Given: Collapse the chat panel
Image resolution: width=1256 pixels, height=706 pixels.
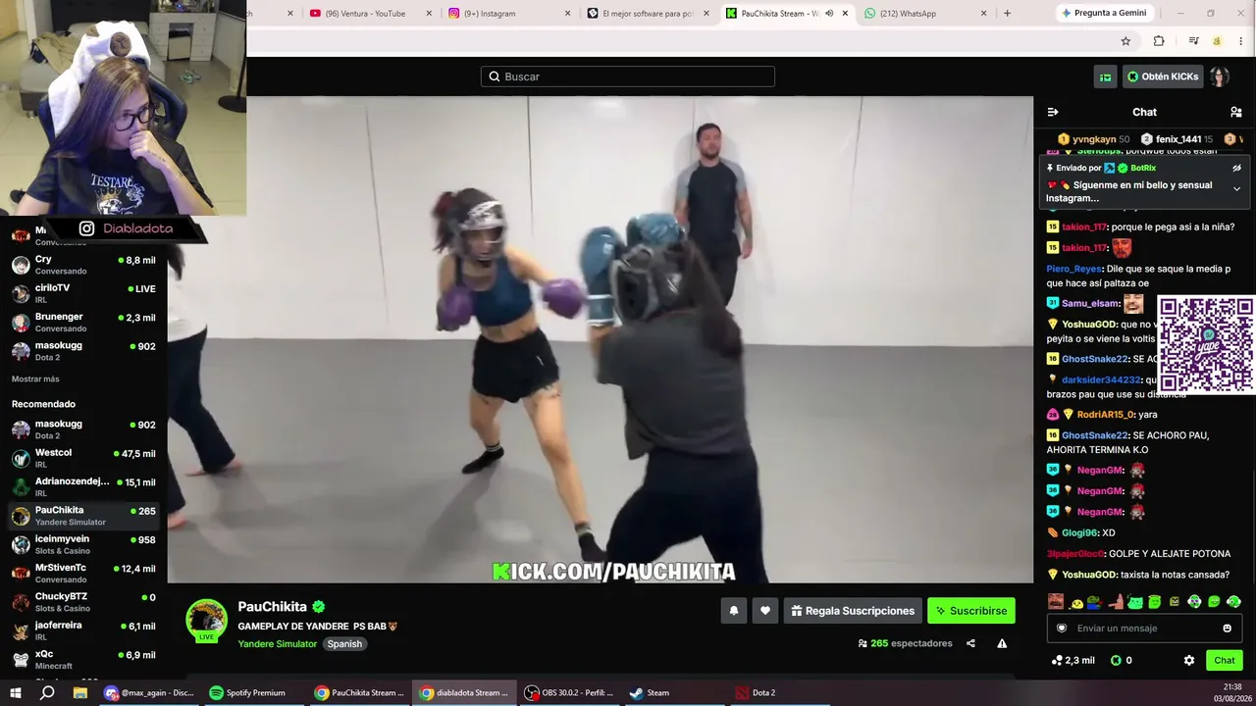Looking at the screenshot, I should [1053, 112].
